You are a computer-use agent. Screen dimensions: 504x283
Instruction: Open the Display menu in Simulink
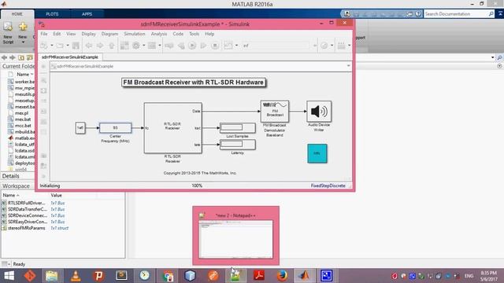[x=88, y=34]
